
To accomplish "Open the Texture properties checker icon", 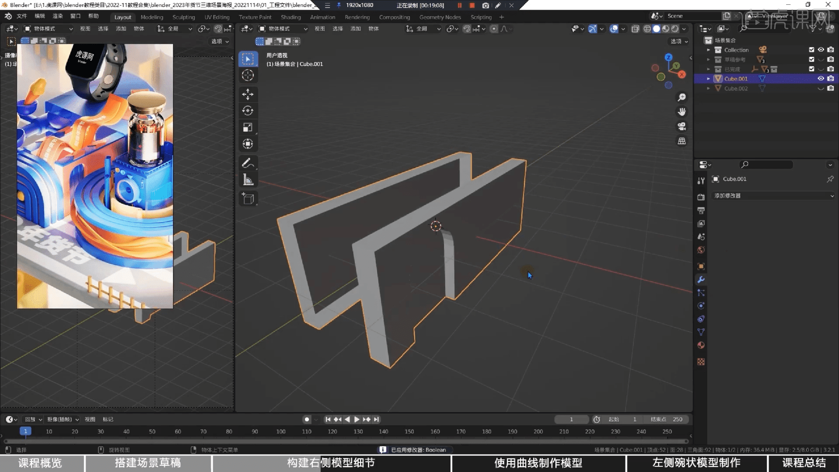I will (701, 362).
